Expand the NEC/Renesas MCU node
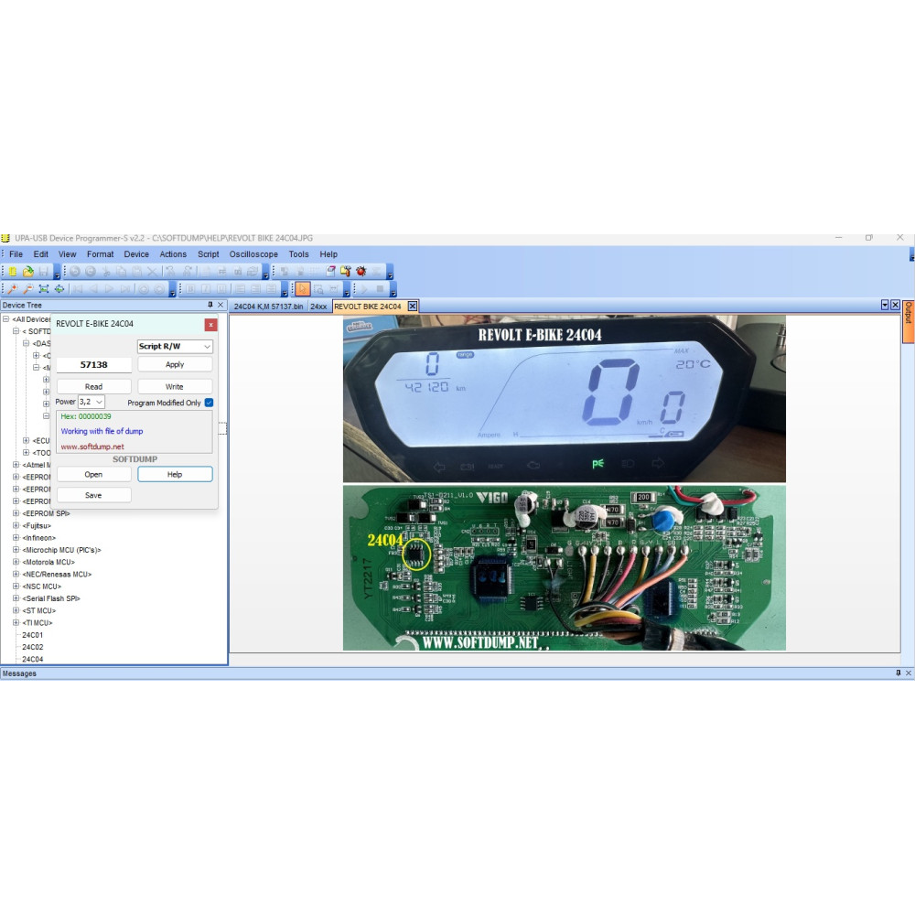Screen dimensions: 915x915 pyautogui.click(x=16, y=575)
